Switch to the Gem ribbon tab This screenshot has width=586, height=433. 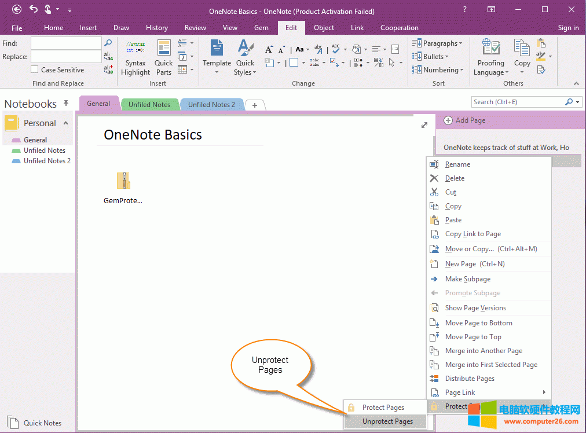(261, 28)
